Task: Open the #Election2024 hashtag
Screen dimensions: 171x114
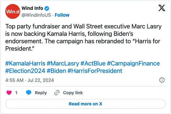Action: pyautogui.click(x=25, y=71)
